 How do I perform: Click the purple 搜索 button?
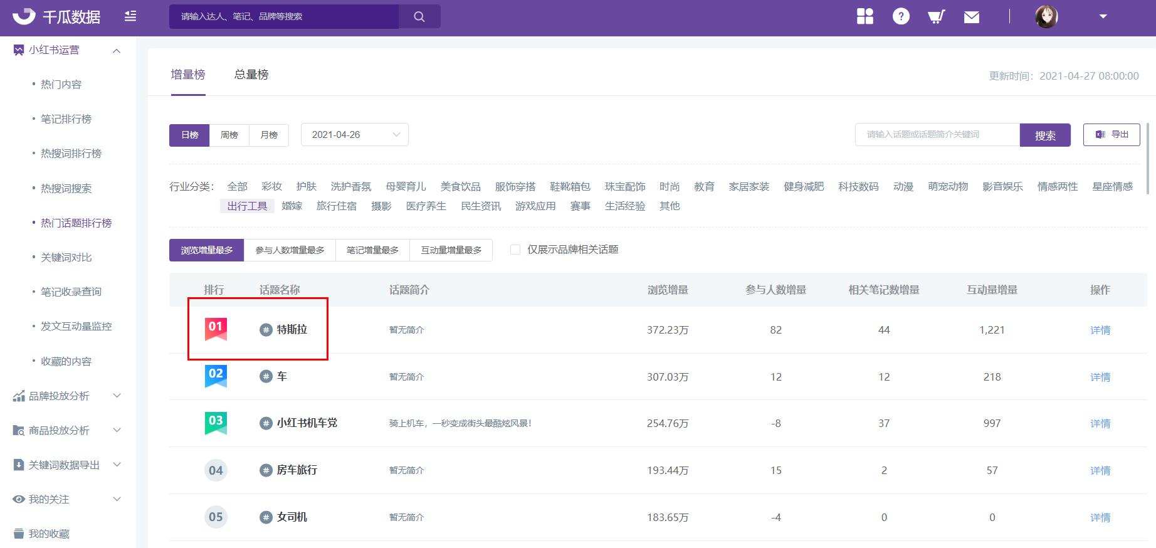coord(1045,135)
